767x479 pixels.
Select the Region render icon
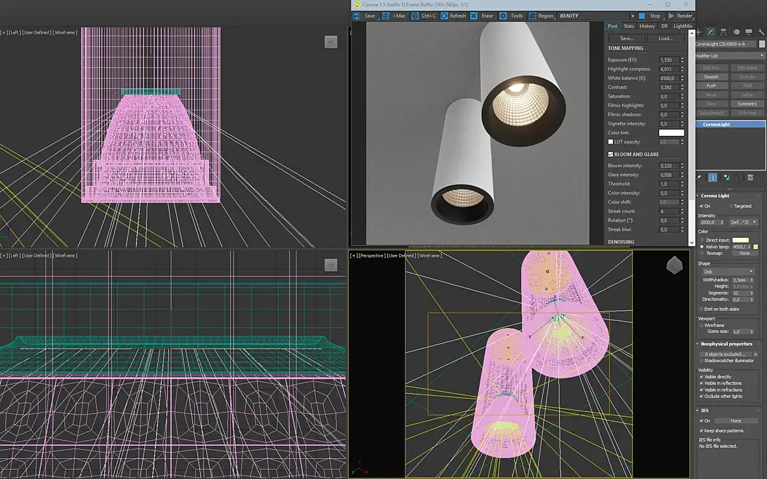tap(532, 16)
